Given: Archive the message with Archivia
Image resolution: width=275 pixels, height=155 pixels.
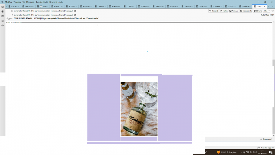Looking at the screenshot, I should click(234, 11).
